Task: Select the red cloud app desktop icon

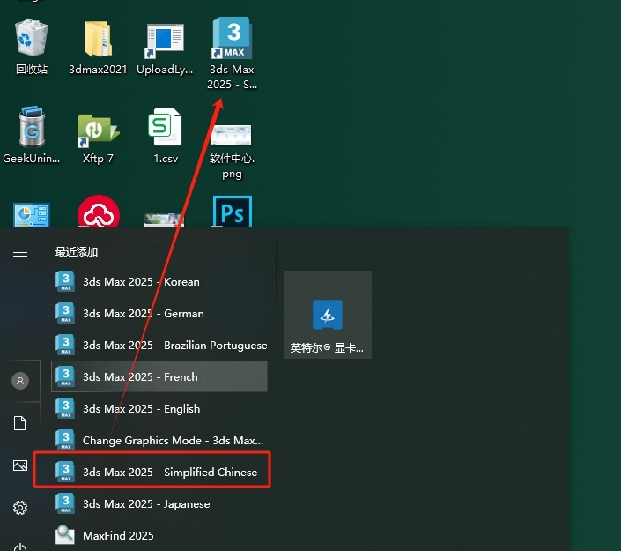Action: coord(99,212)
